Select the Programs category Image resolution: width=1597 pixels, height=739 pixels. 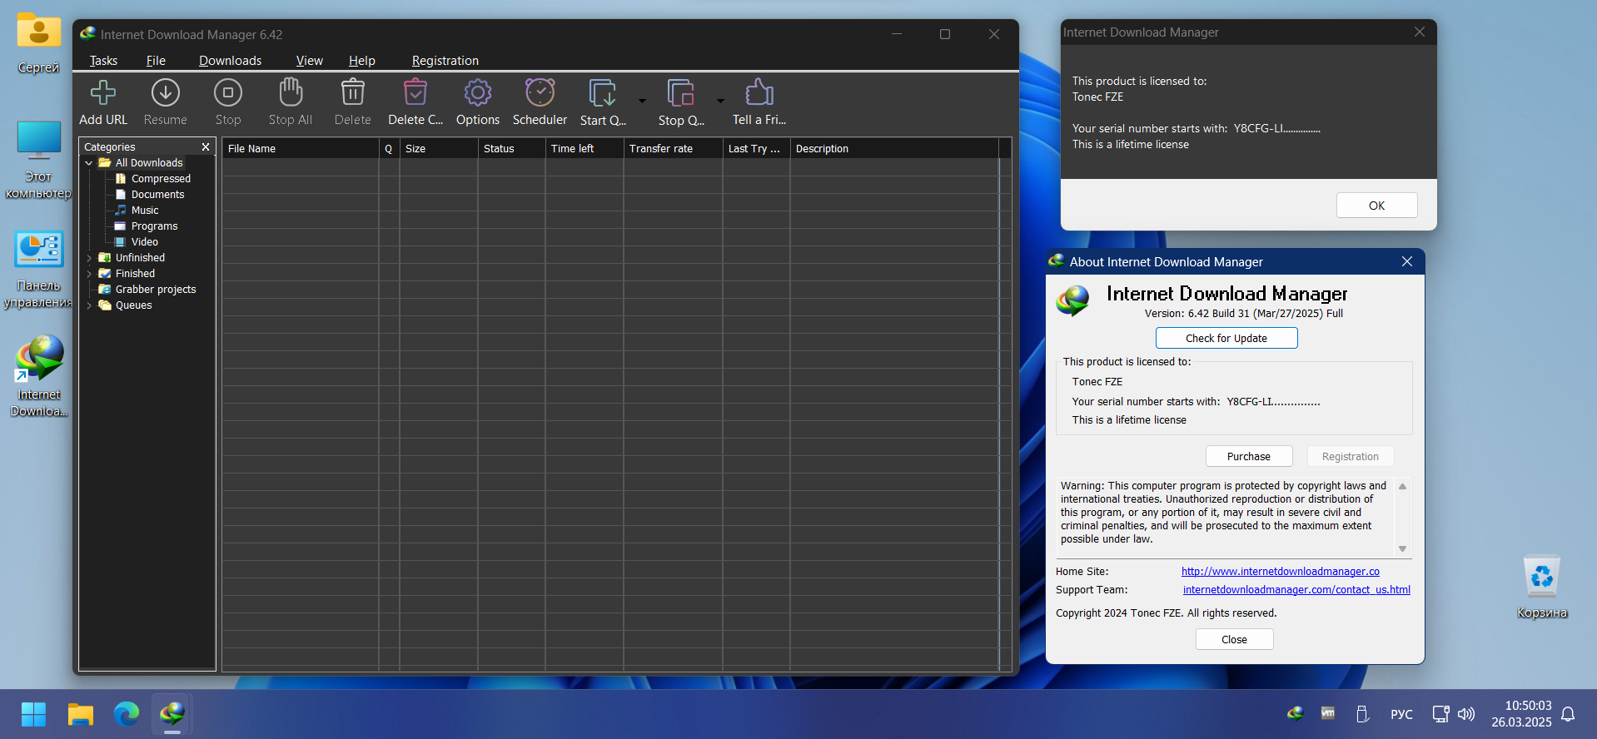click(x=154, y=226)
